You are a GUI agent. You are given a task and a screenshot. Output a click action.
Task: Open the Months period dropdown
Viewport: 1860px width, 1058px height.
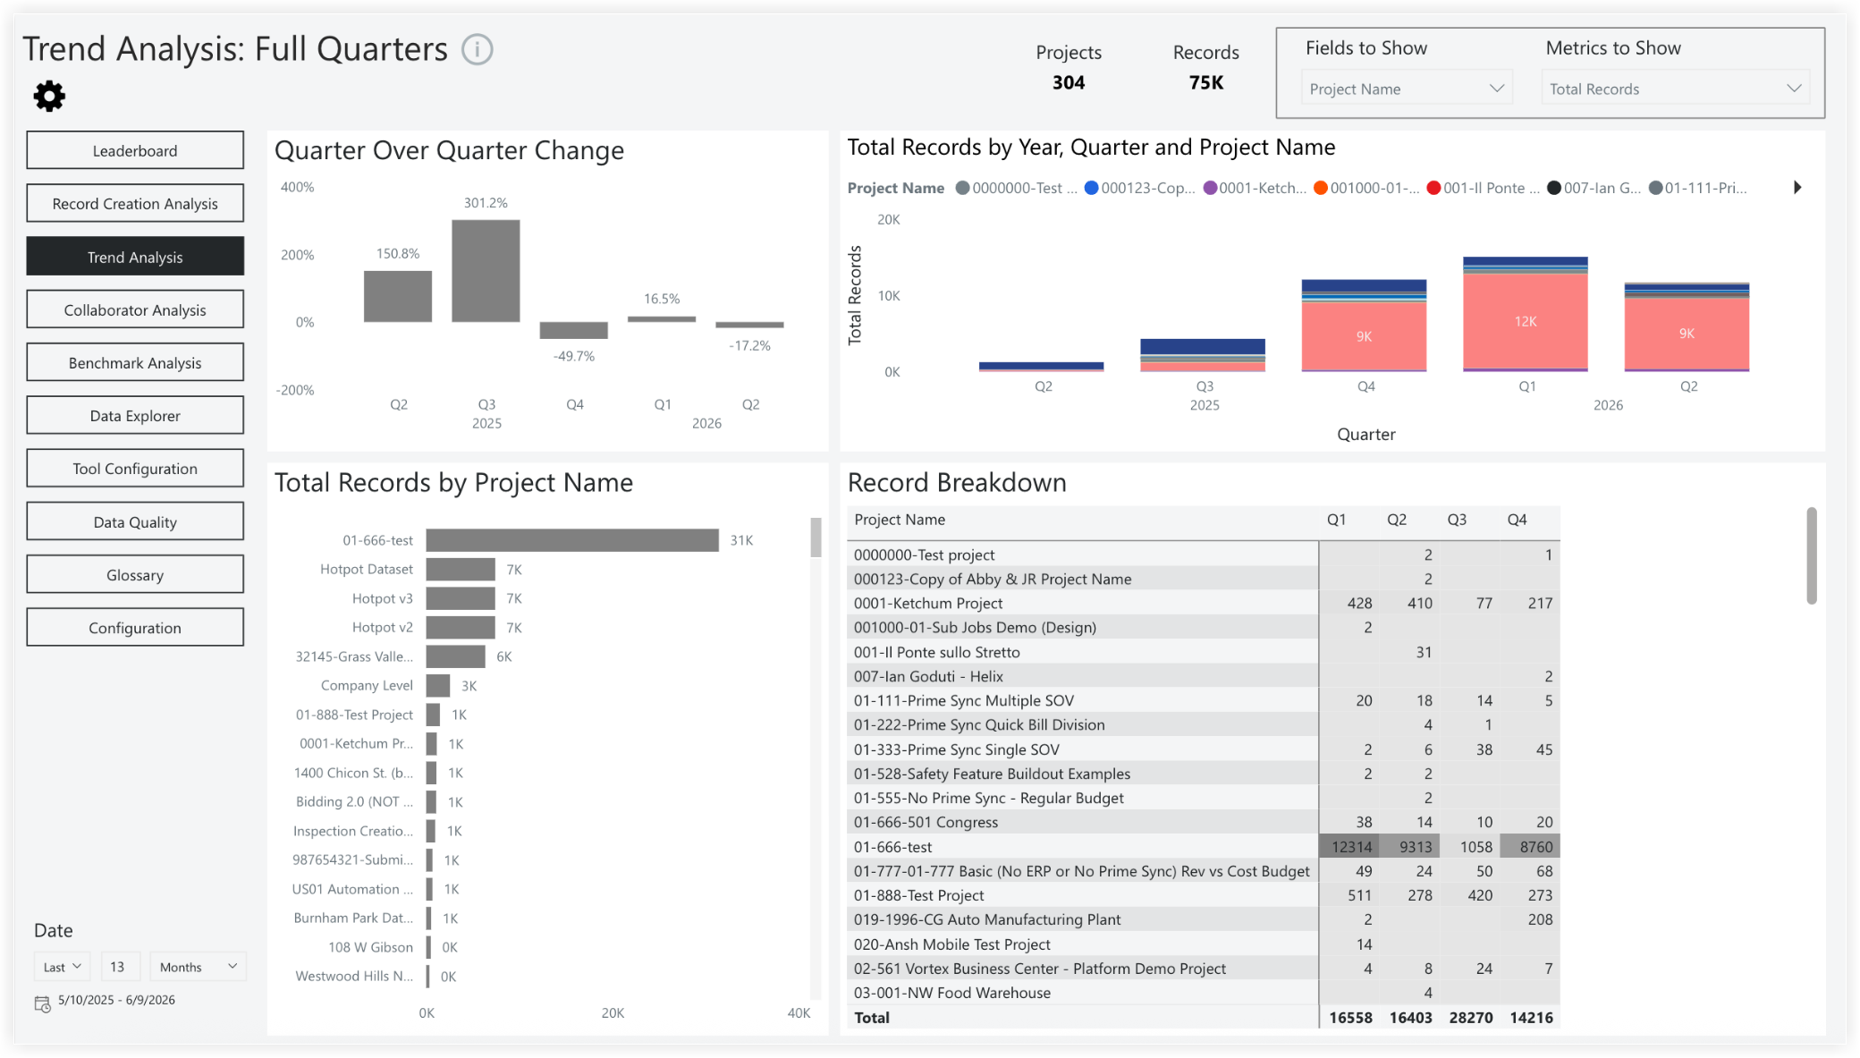pyautogui.click(x=199, y=967)
